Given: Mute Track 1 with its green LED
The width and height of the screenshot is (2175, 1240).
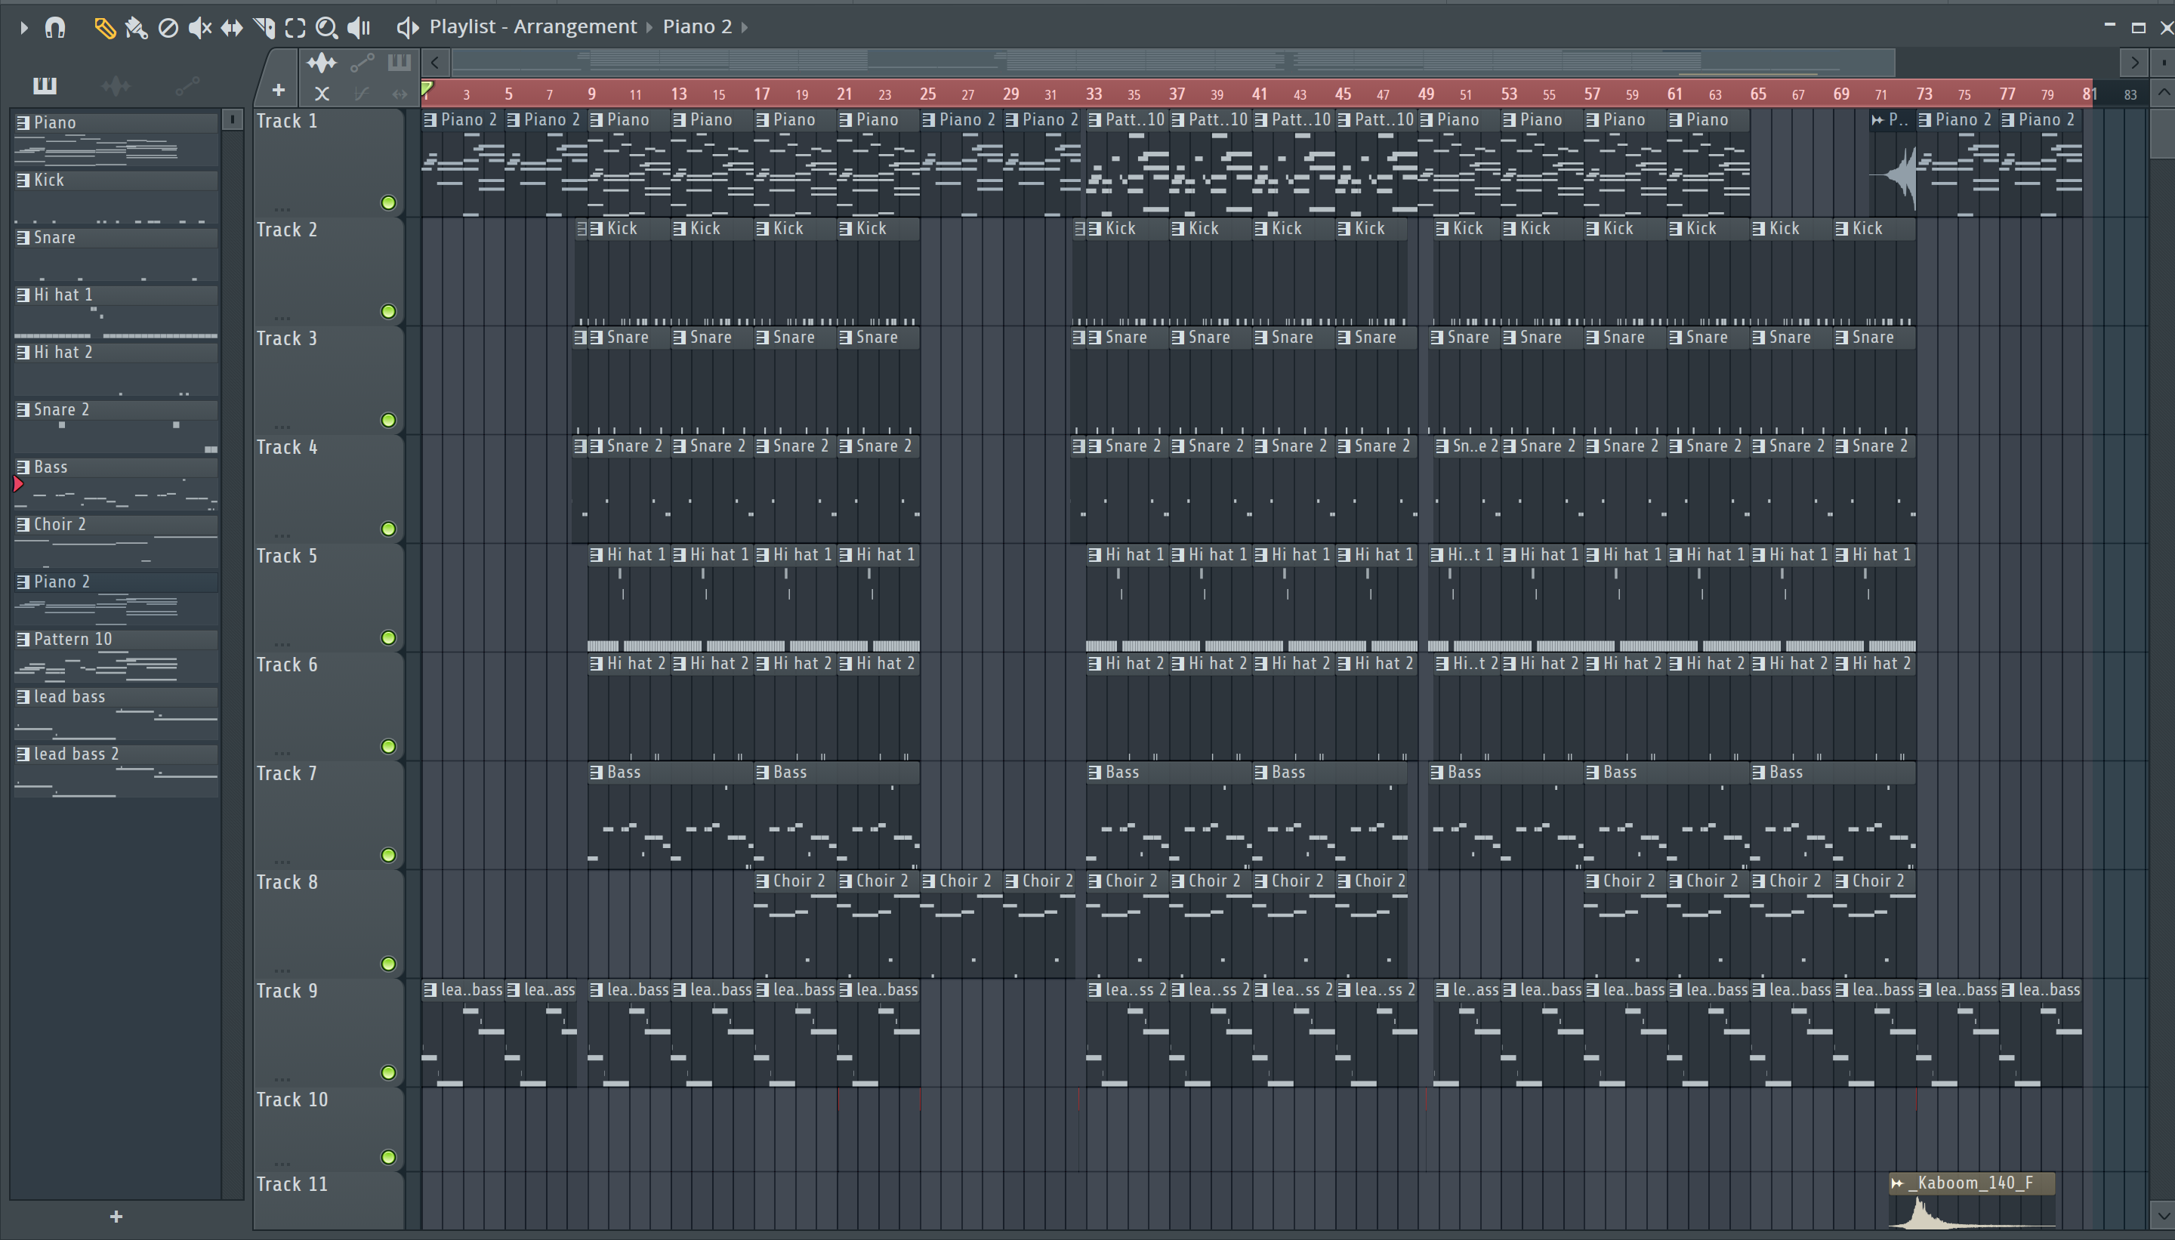Looking at the screenshot, I should [388, 202].
